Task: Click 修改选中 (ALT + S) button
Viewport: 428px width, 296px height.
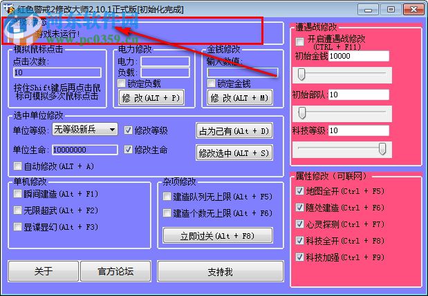Action: (234, 153)
